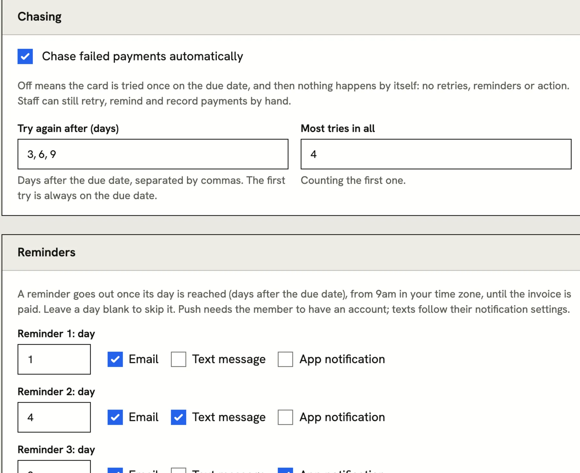
Task: Enable App notification for Reminder 1
Action: 285,359
